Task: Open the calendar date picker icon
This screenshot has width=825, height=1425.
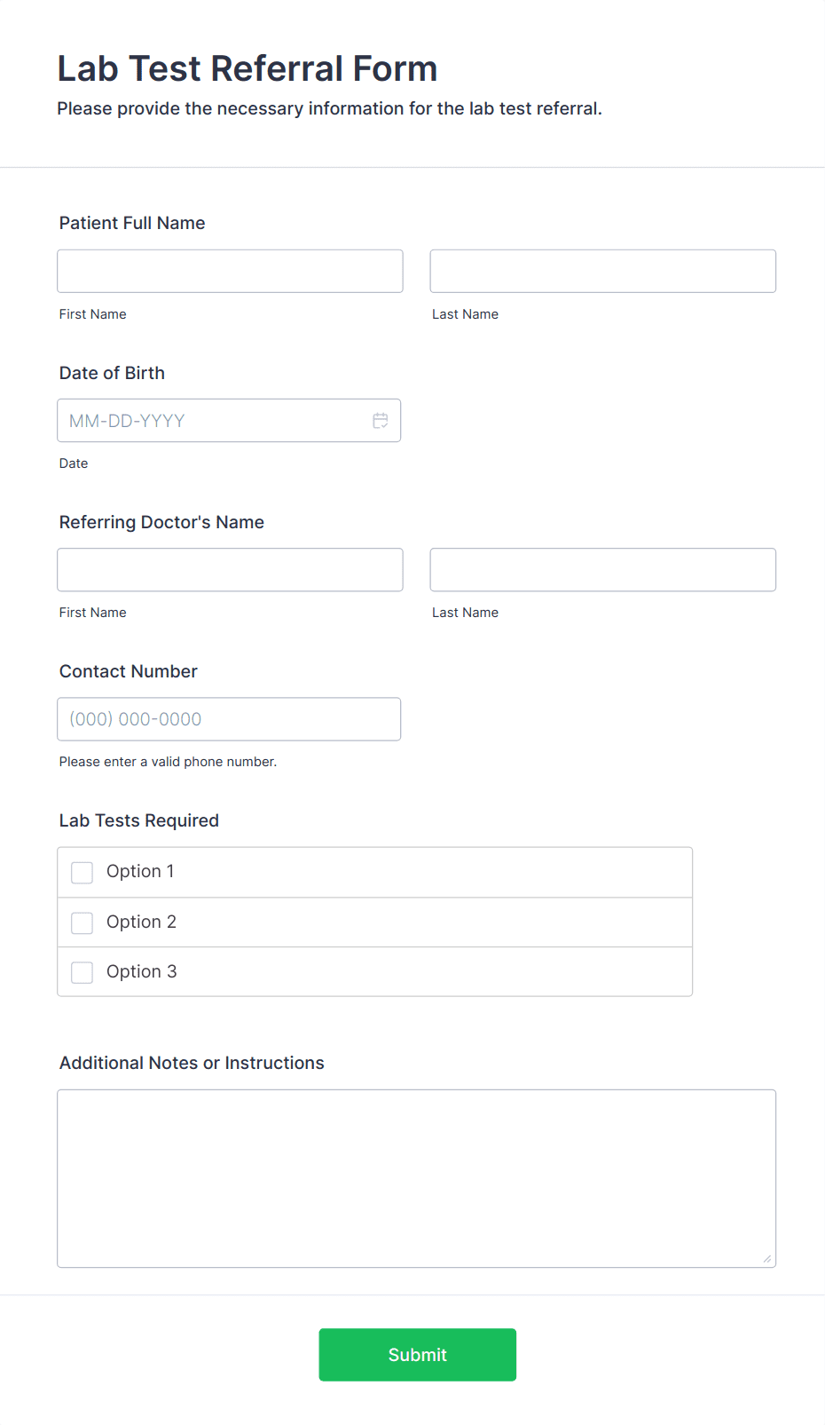Action: pyautogui.click(x=380, y=420)
